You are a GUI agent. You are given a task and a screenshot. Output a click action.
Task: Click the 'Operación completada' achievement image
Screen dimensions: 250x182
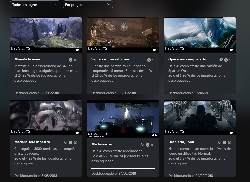200,35
